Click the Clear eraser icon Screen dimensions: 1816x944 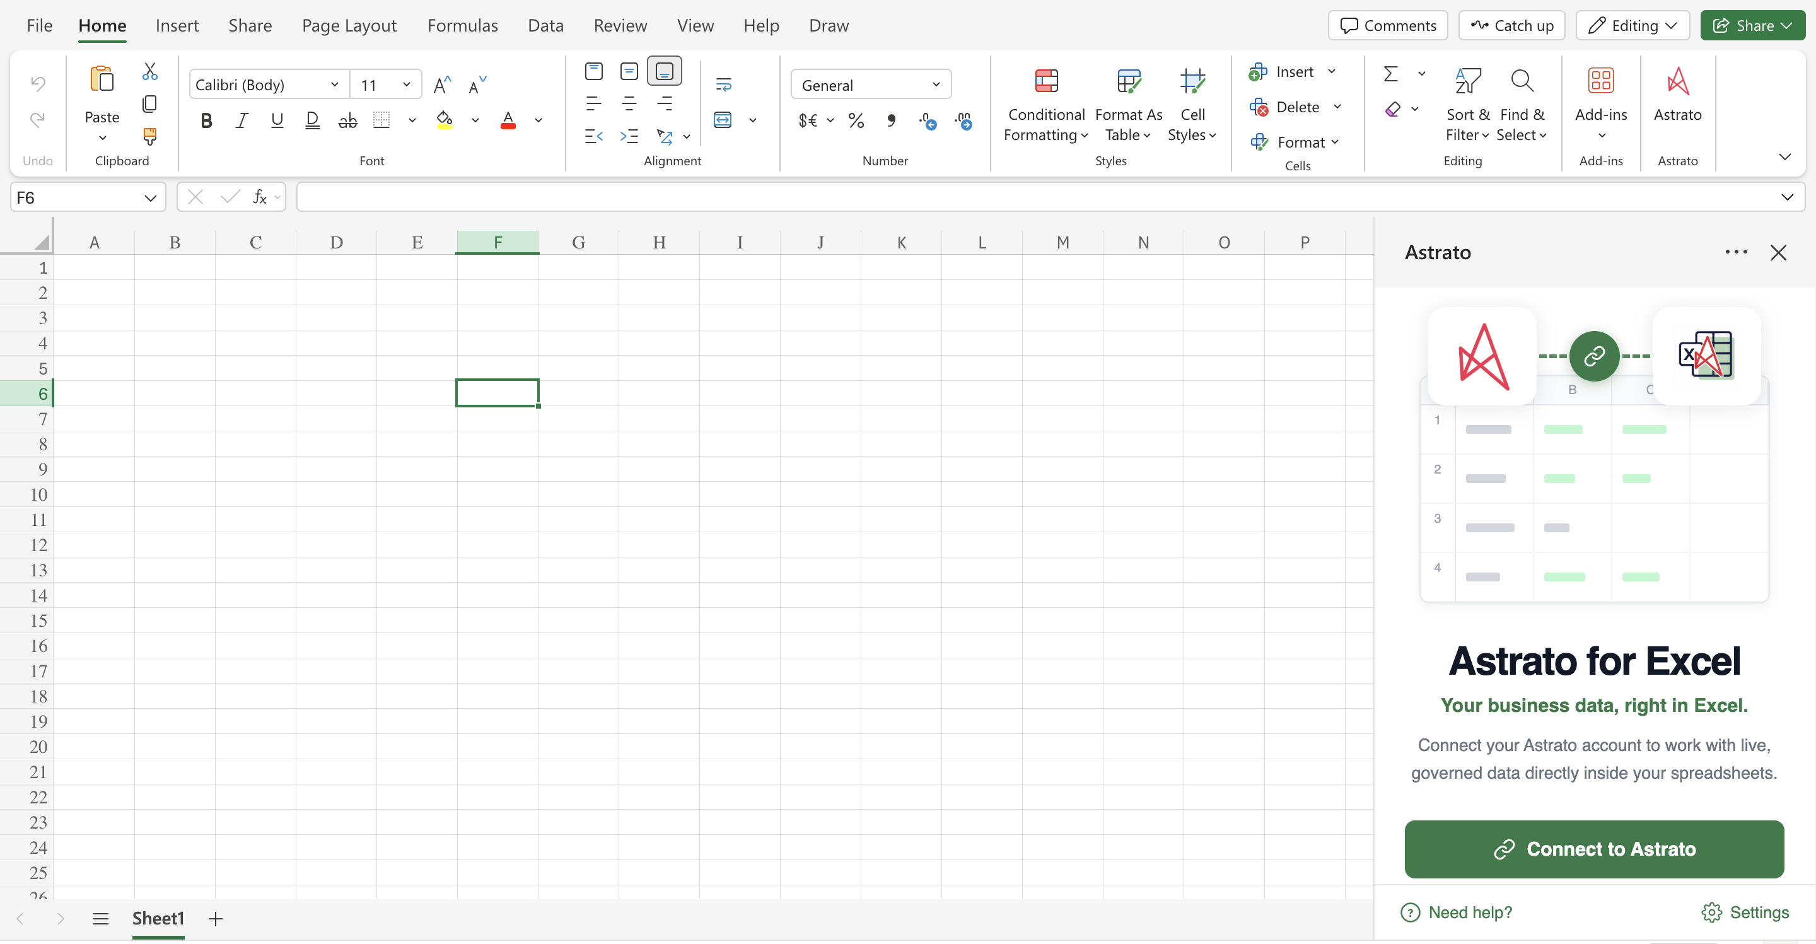pos(1392,109)
